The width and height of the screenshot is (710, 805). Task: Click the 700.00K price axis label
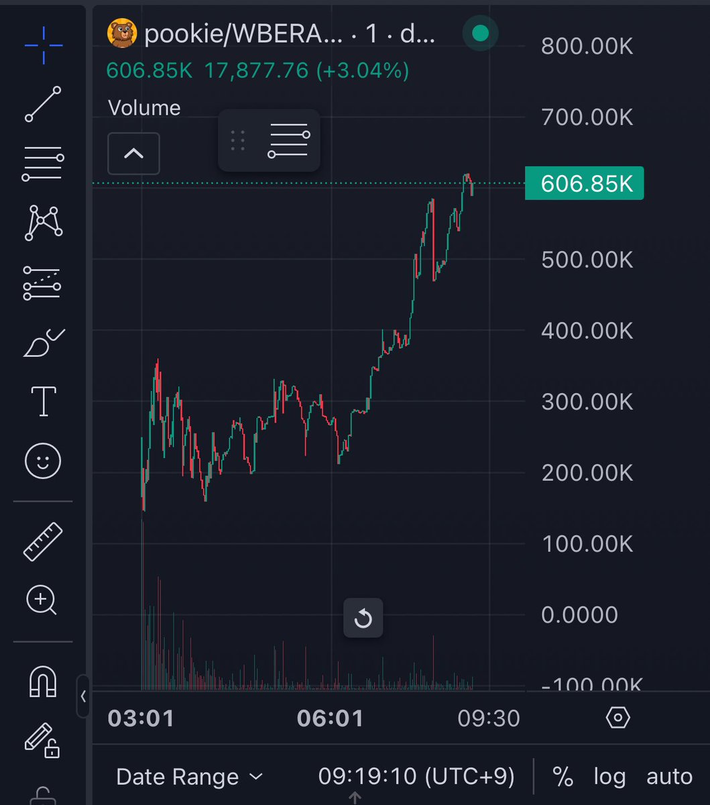(587, 118)
